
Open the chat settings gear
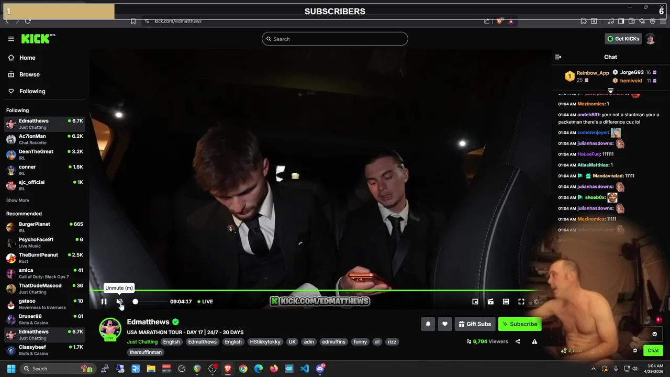pos(635,351)
